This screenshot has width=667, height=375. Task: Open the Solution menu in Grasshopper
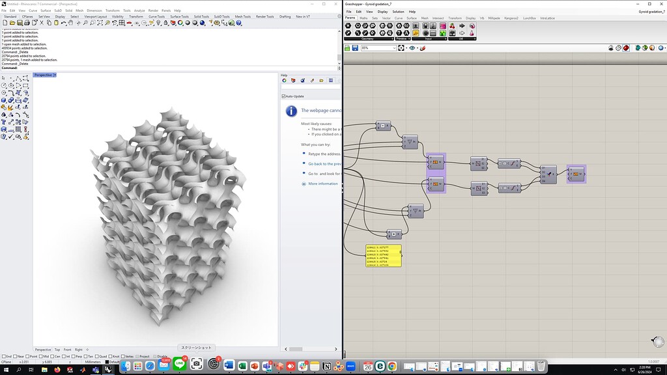398,12
